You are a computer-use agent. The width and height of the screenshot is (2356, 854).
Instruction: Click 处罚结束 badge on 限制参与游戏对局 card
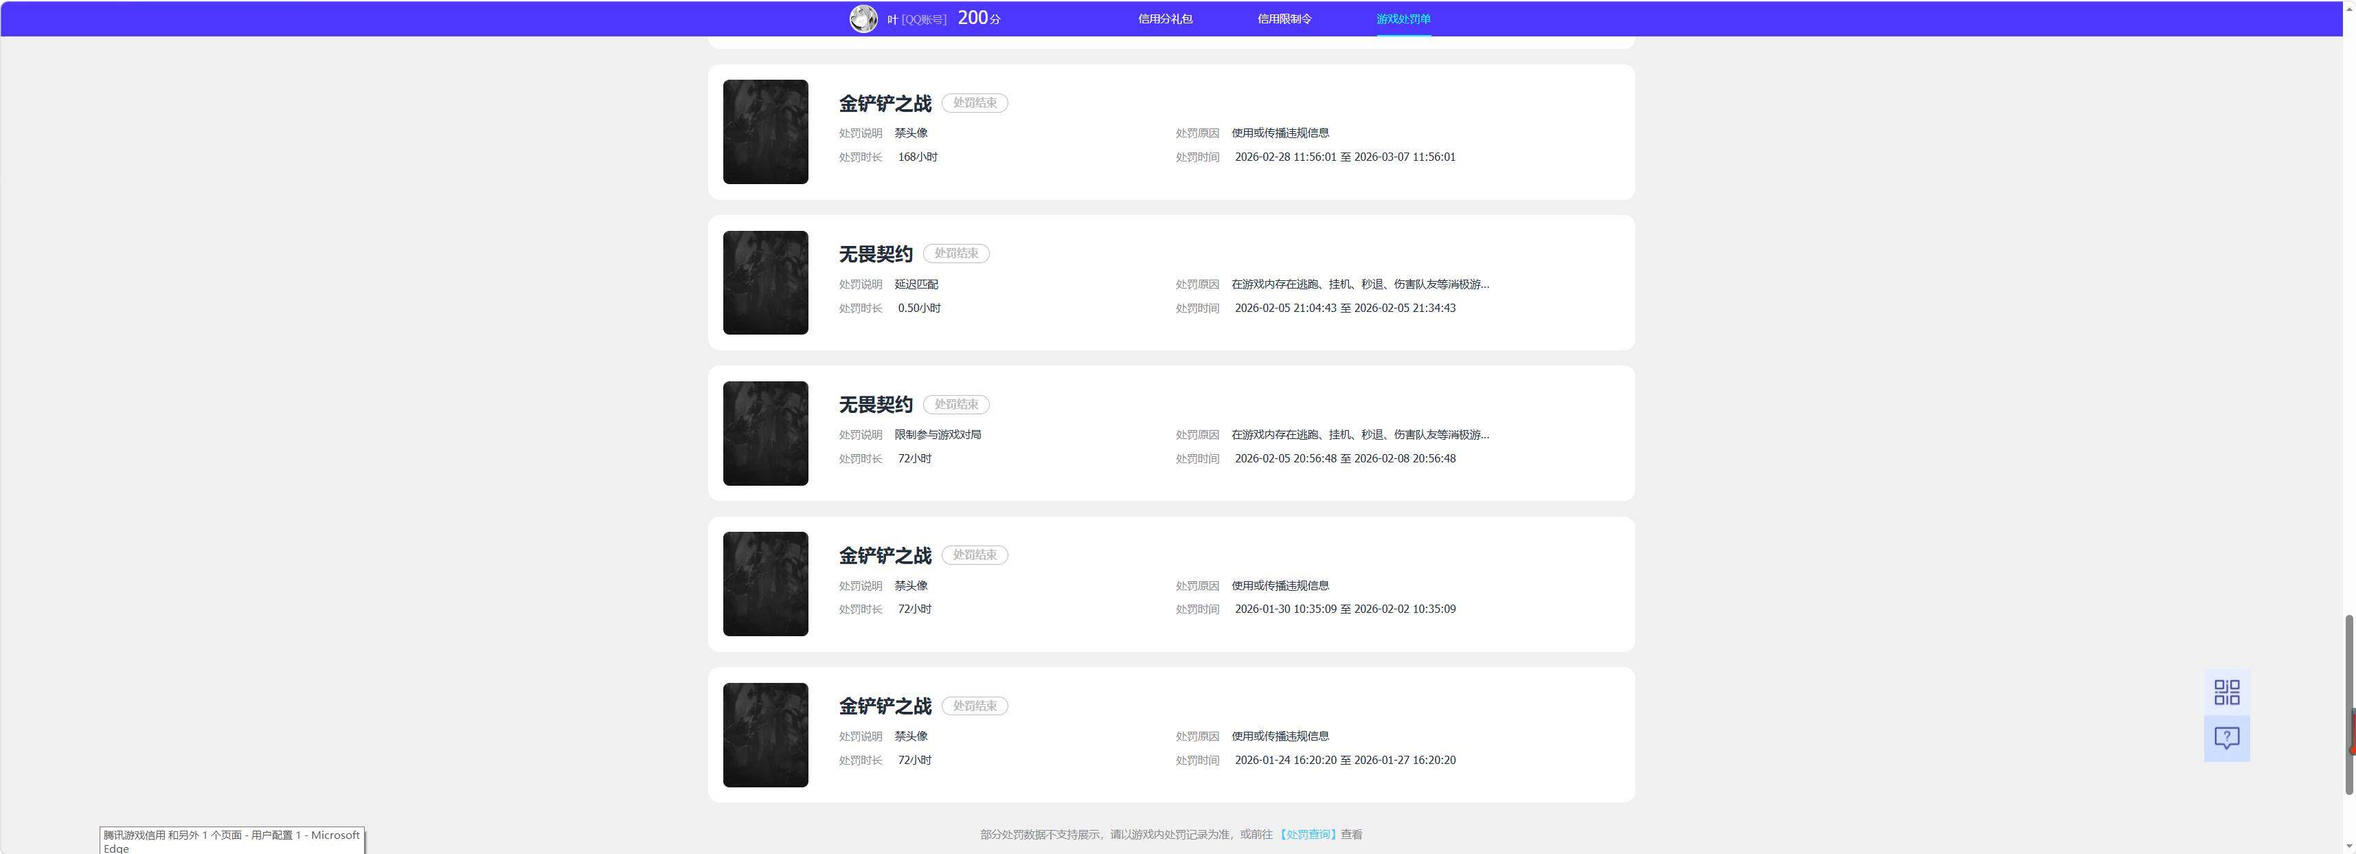[955, 404]
